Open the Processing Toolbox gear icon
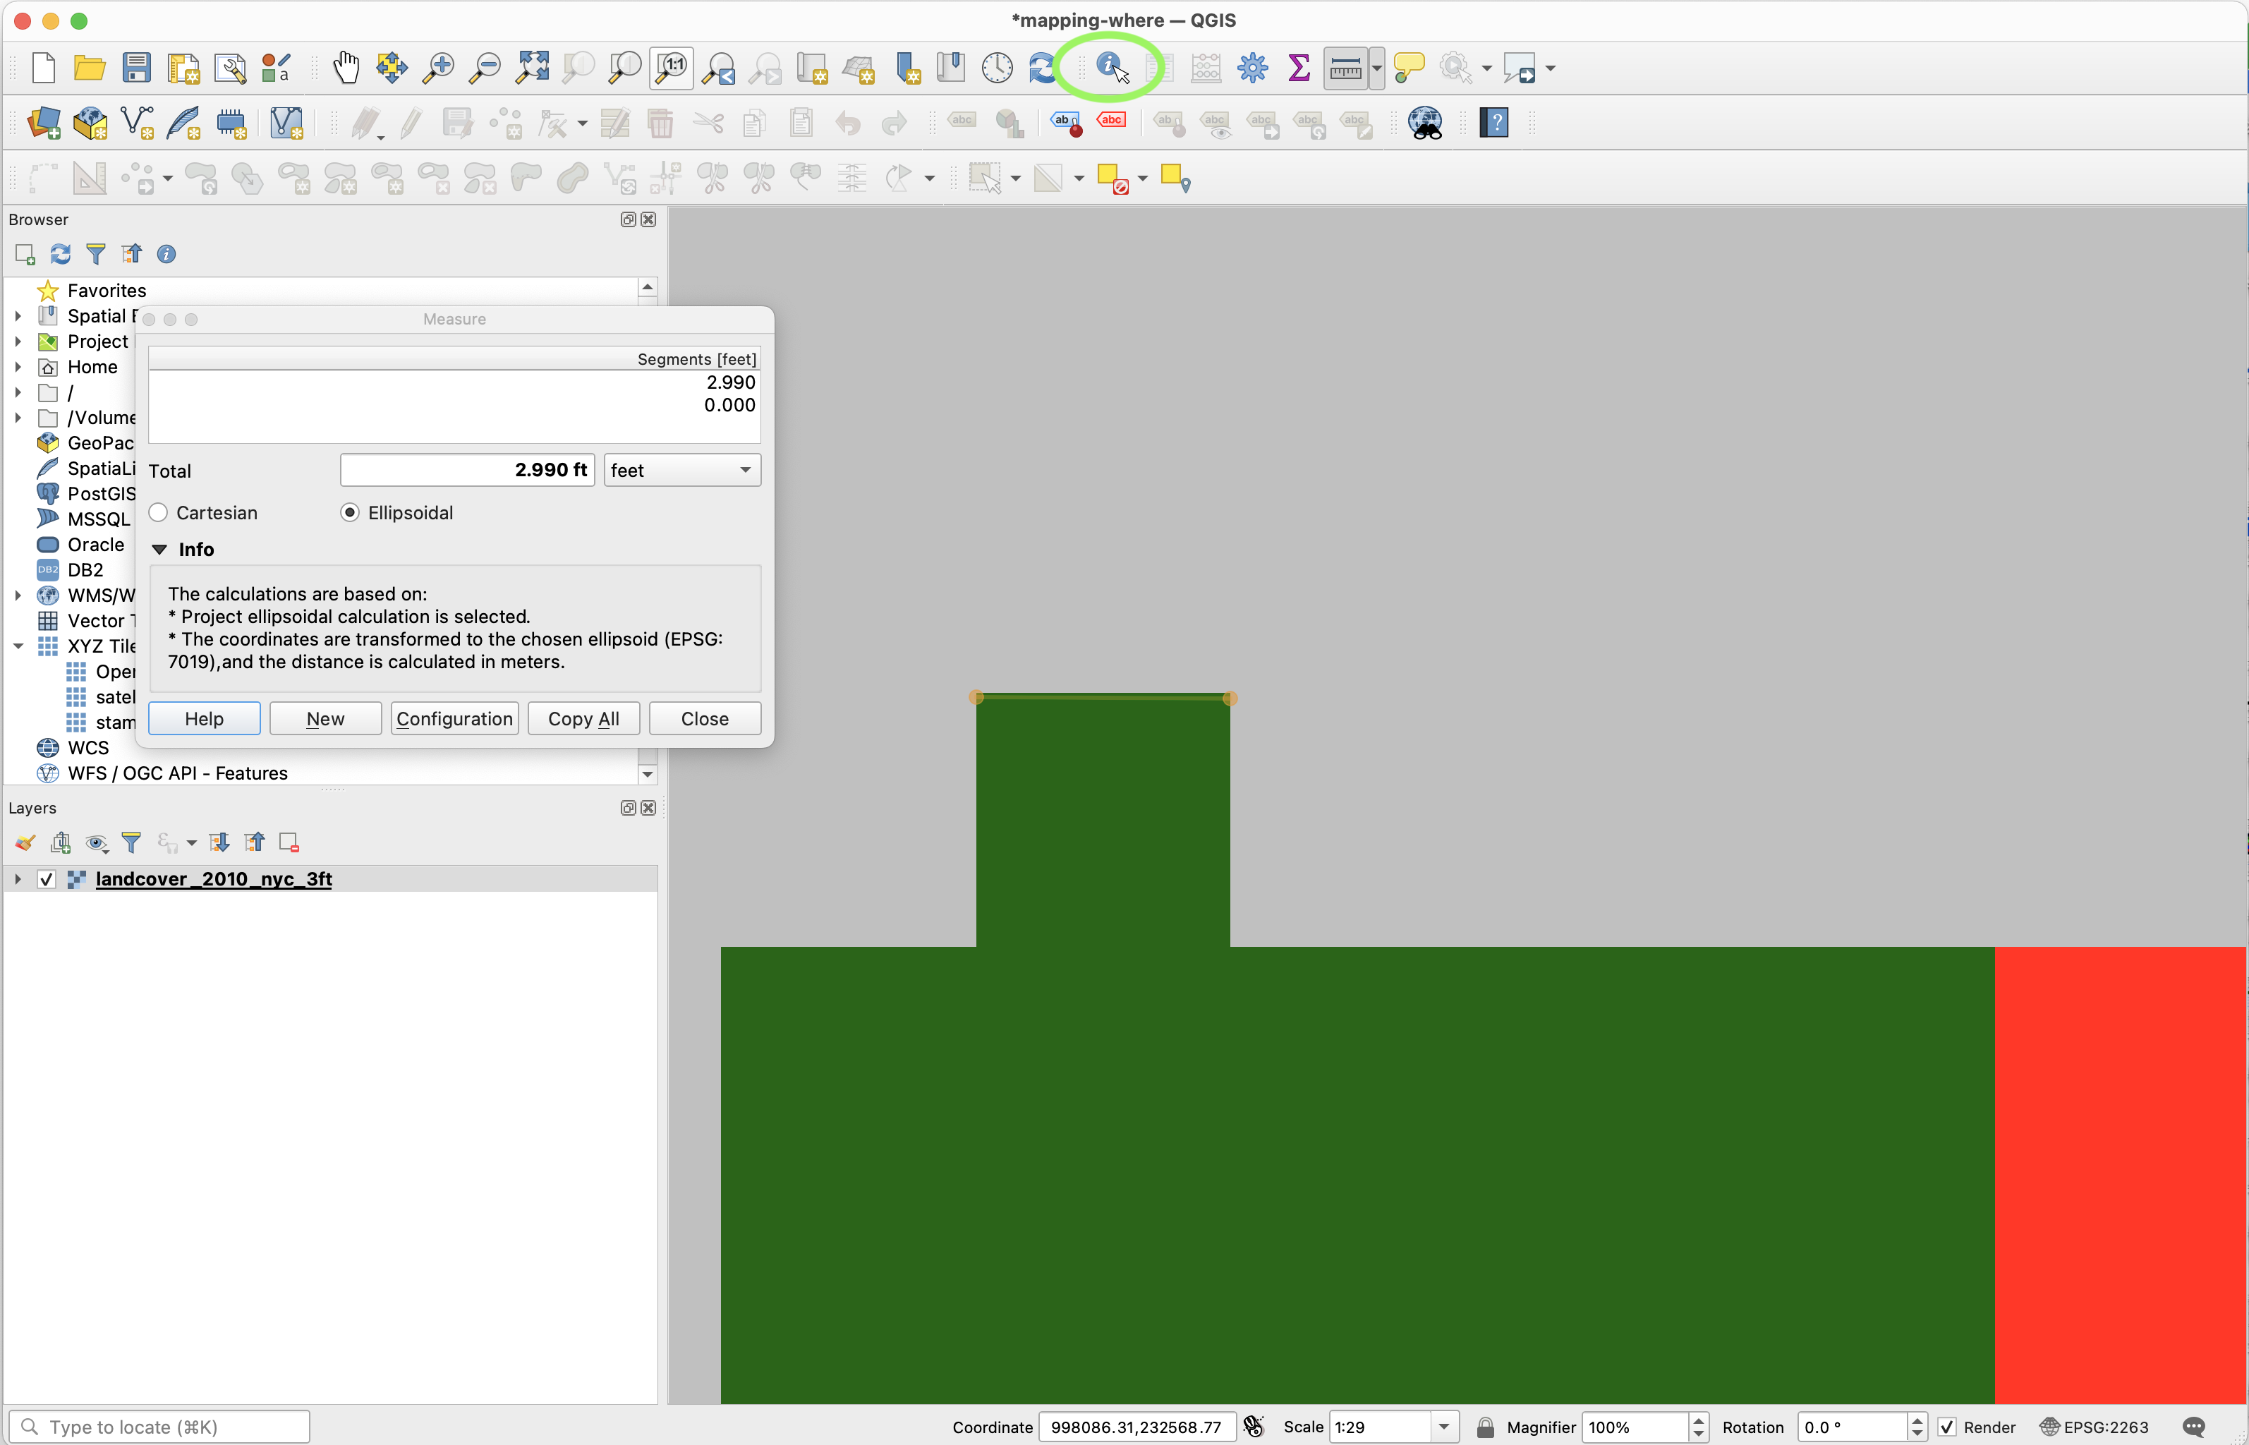Image resolution: width=2249 pixels, height=1445 pixels. tap(1252, 68)
